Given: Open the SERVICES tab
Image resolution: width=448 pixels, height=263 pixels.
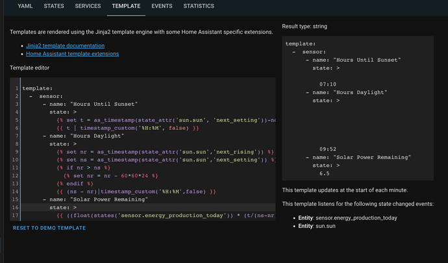Looking at the screenshot, I should coord(88,6).
